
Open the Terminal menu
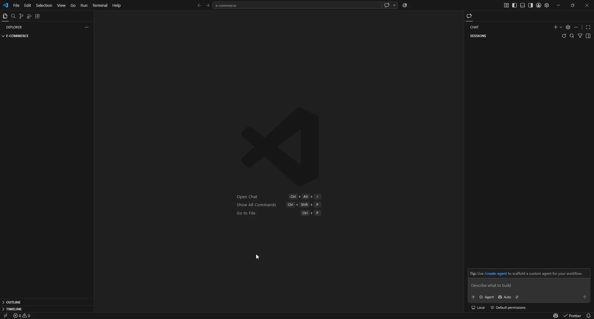pos(100,5)
